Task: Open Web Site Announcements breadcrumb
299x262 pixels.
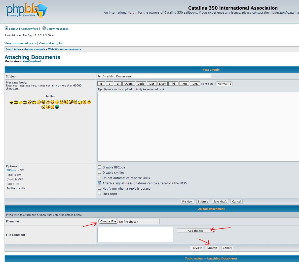Action: click(64, 49)
